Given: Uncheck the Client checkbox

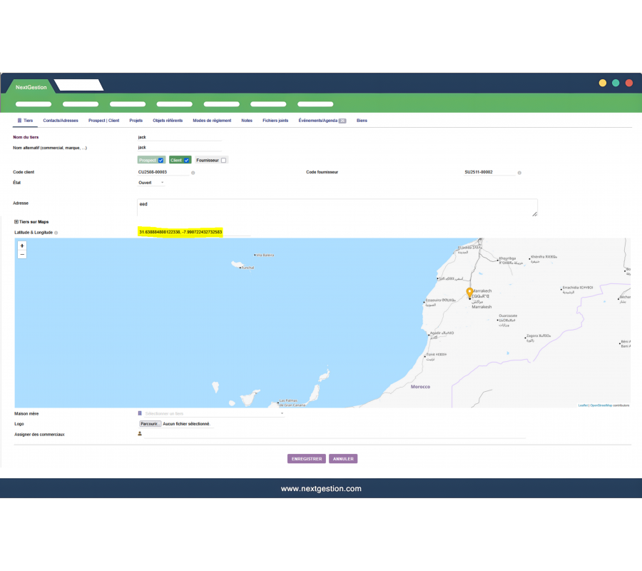Looking at the screenshot, I should 187,161.
